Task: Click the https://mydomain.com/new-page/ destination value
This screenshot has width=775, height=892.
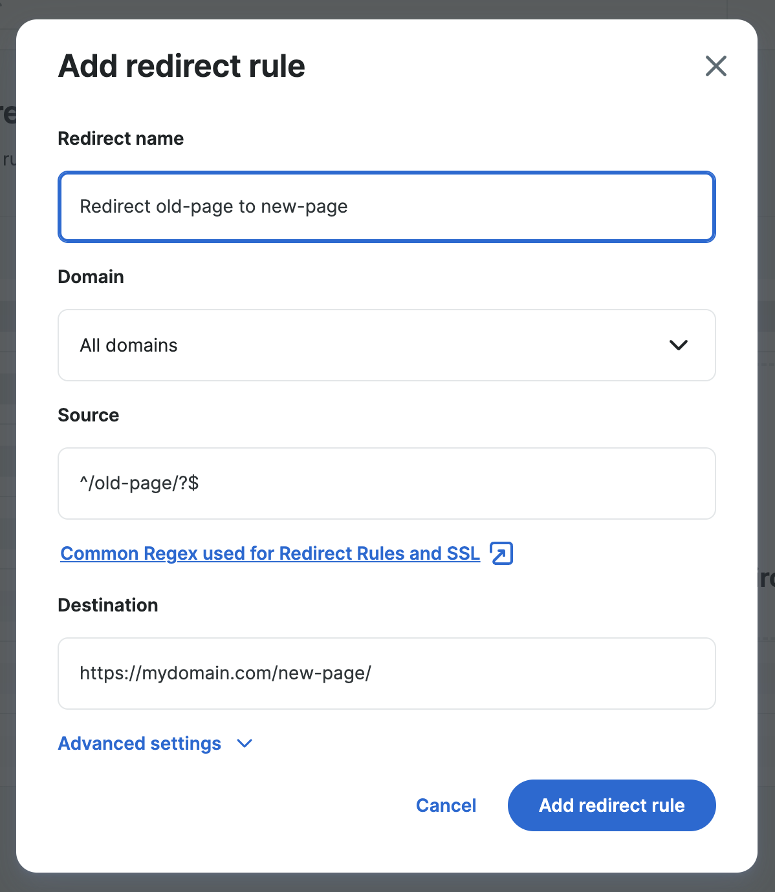Action: click(x=224, y=674)
